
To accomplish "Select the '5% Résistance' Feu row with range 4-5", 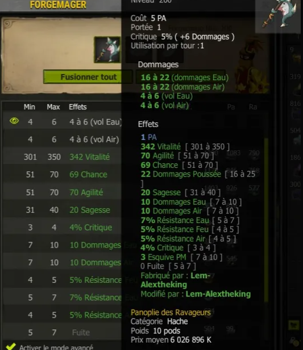I will click(x=62, y=280).
